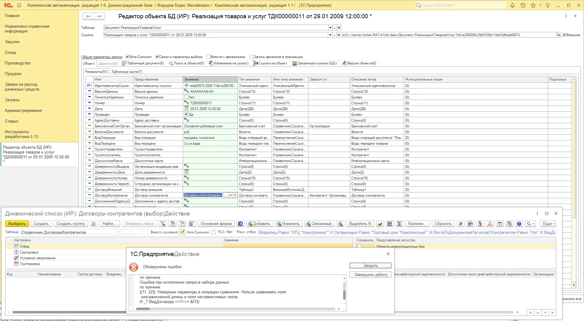
Task: Go back with the left arrow button
Action: [x=88, y=16]
